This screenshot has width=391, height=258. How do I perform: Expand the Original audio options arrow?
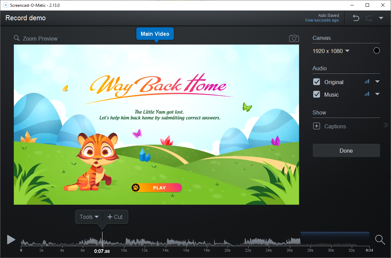[377, 81]
